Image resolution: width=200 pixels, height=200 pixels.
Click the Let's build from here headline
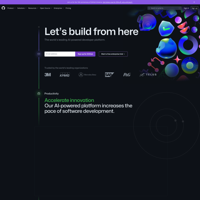point(92,32)
